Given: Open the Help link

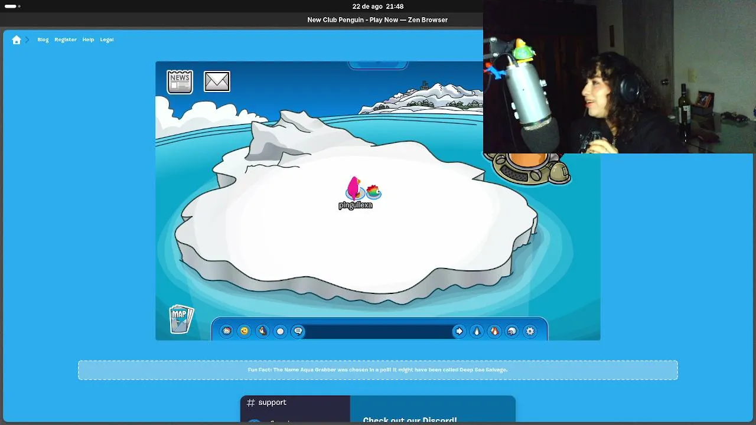Looking at the screenshot, I should point(88,40).
